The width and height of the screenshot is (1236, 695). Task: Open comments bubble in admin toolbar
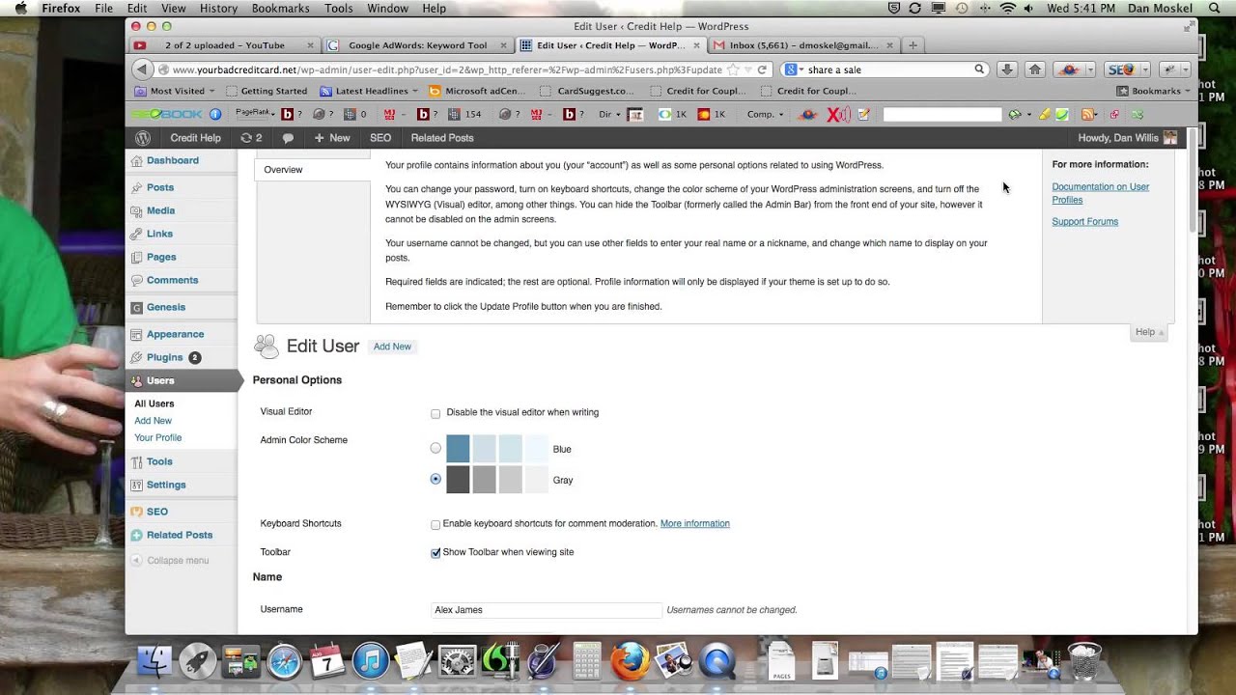288,138
